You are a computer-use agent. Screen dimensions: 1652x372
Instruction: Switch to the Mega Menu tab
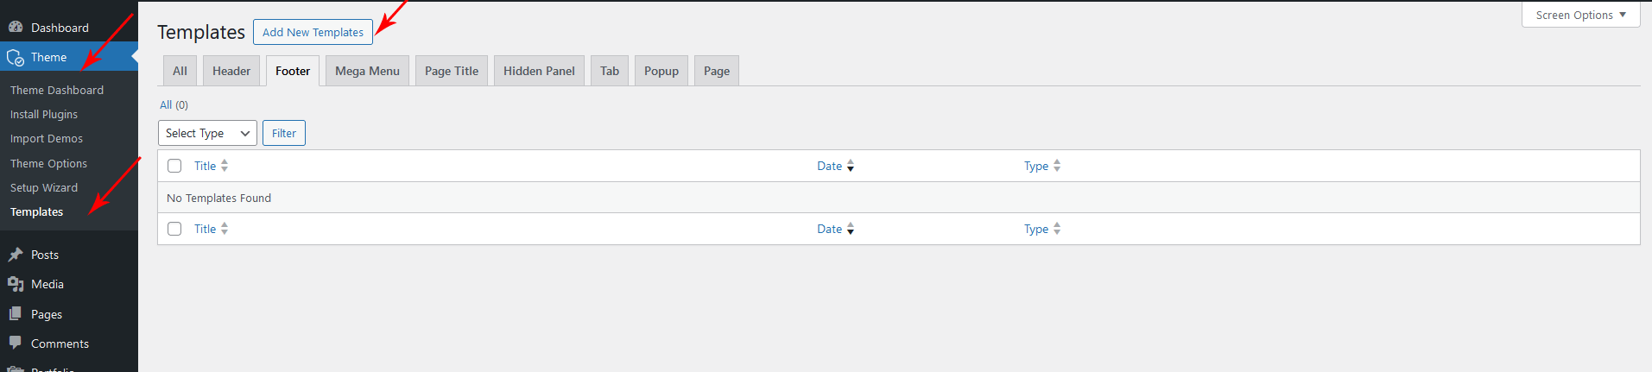click(367, 71)
